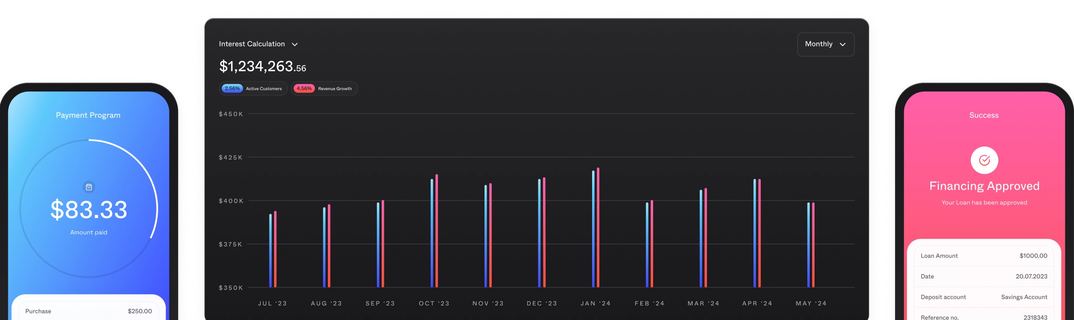This screenshot has width=1074, height=320.
Task: Click the JUL '23 blue bar
Action: click(271, 250)
